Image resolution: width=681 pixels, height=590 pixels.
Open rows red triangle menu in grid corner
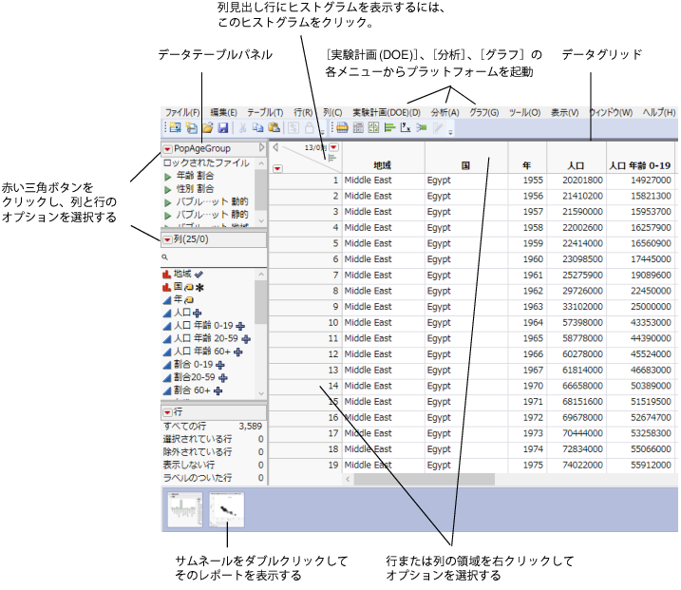[x=277, y=168]
